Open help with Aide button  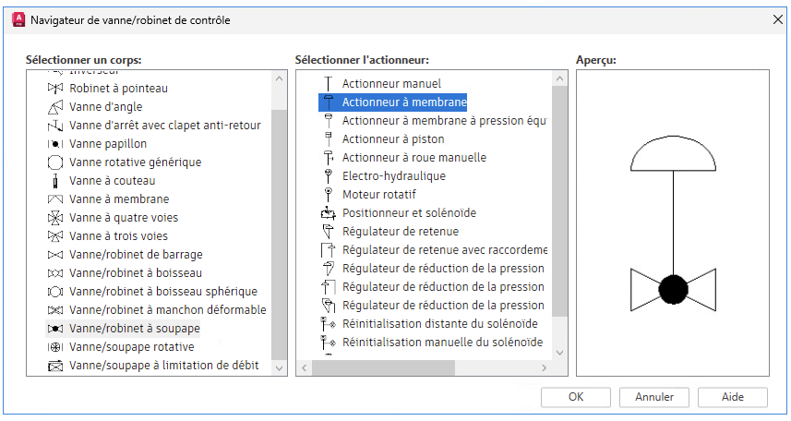[x=733, y=397]
